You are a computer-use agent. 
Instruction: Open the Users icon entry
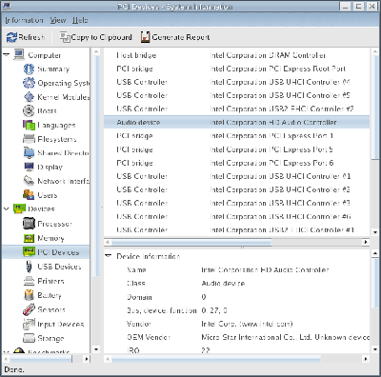click(29, 194)
